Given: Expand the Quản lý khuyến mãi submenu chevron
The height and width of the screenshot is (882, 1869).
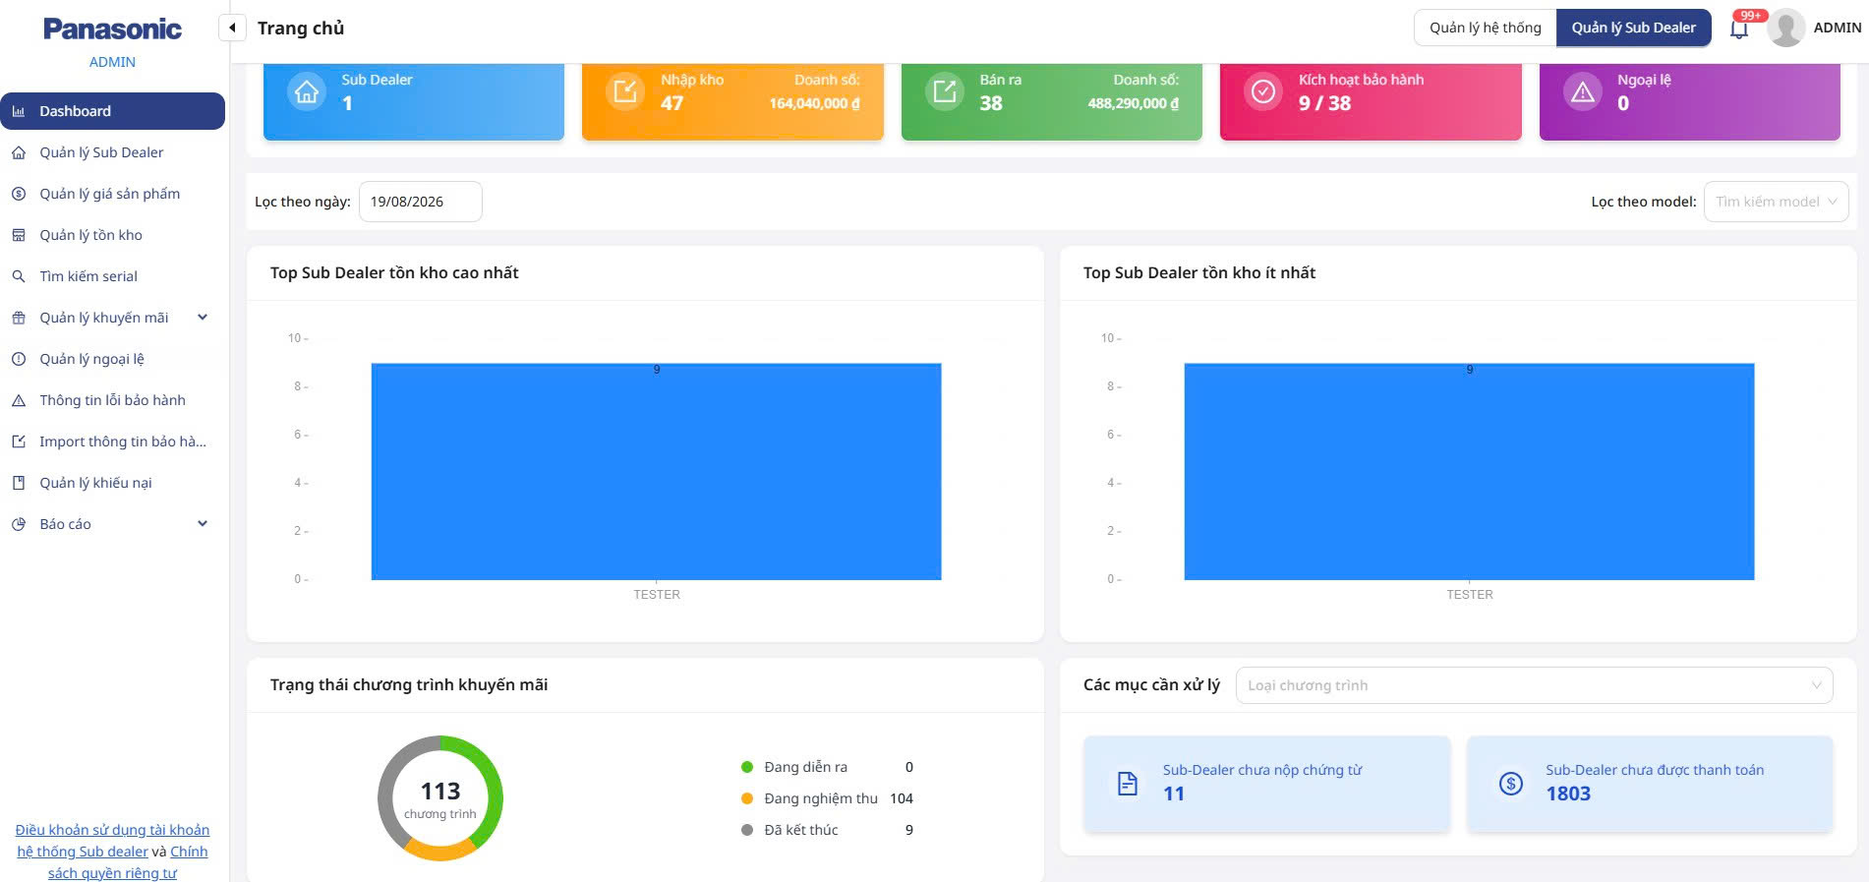Looking at the screenshot, I should point(203,318).
